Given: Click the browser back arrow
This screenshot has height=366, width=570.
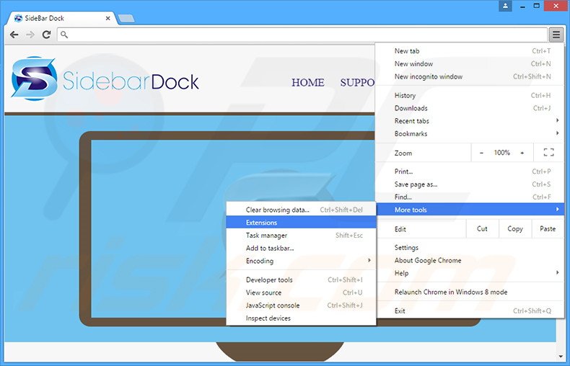Looking at the screenshot, I should tap(14, 35).
